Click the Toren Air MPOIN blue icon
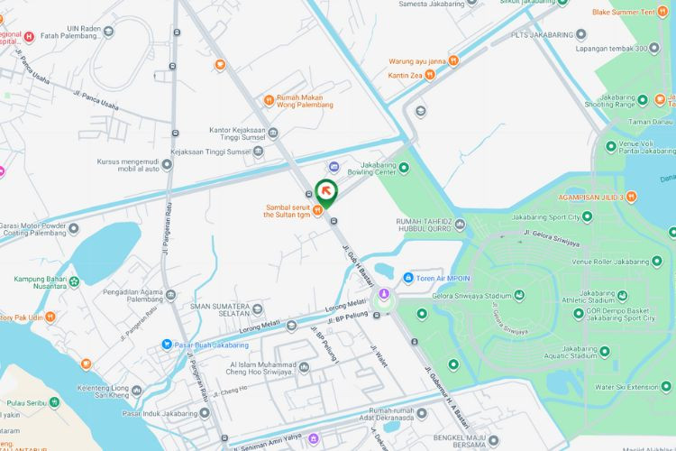The width and height of the screenshot is (676, 451). pos(408,278)
